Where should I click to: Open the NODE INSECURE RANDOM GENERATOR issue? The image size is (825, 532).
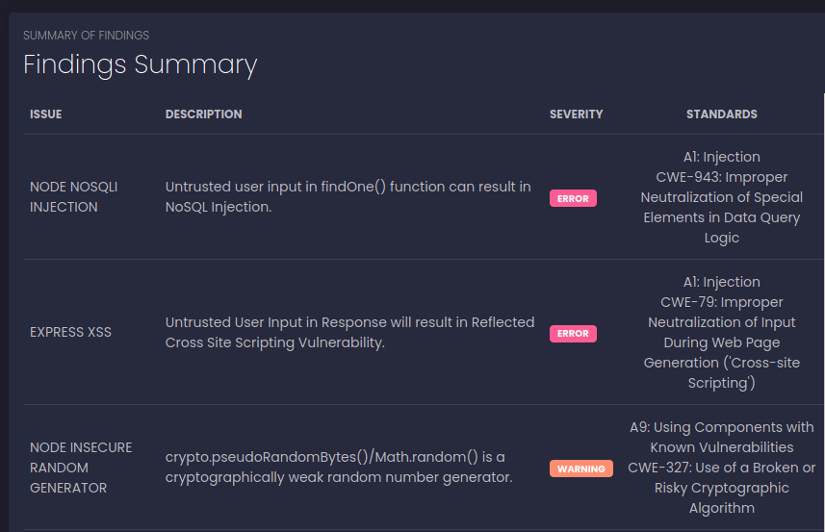pos(81,468)
